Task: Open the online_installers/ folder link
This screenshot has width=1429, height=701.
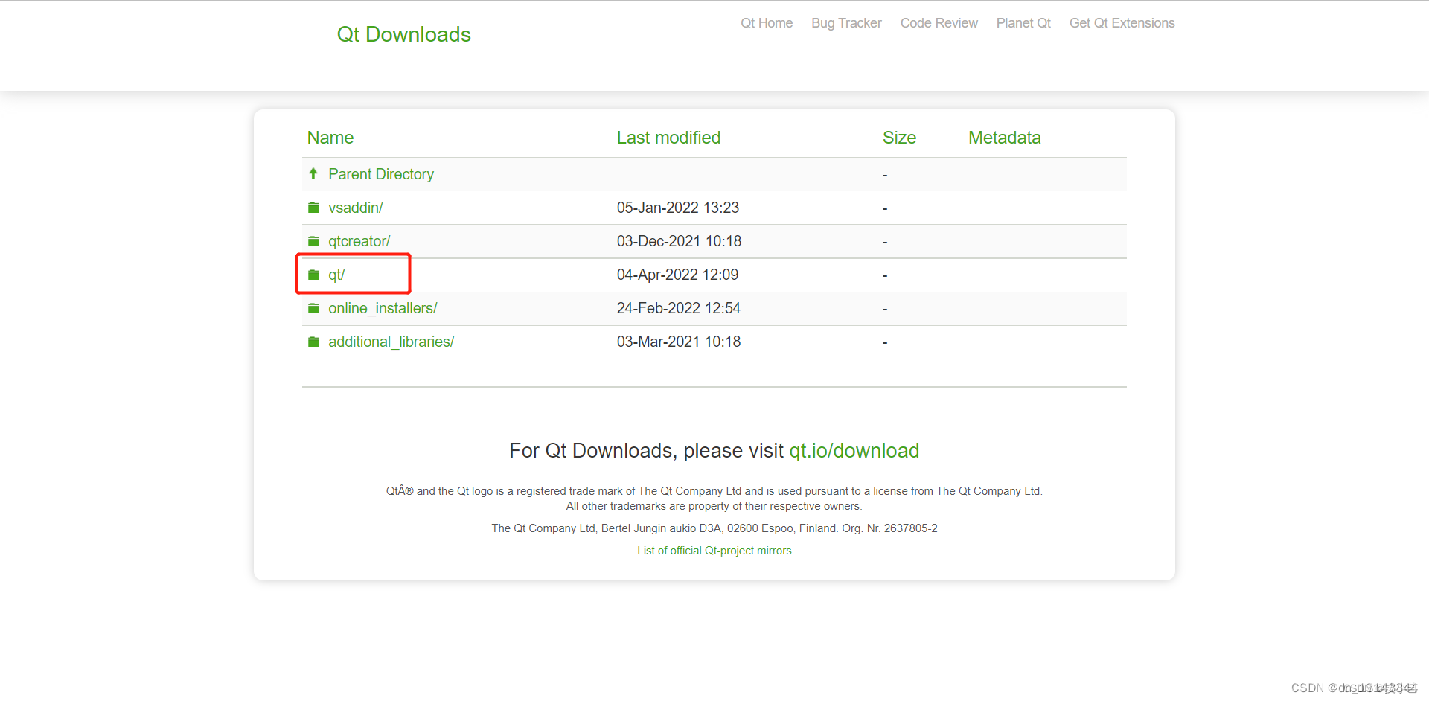Action: point(383,308)
